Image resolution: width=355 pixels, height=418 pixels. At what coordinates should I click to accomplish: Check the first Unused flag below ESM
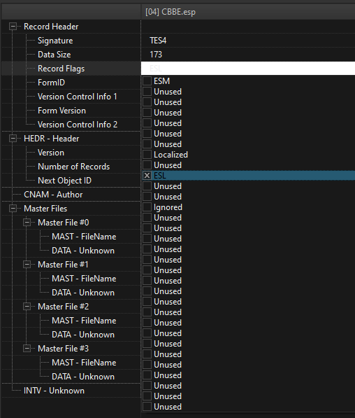click(x=147, y=92)
